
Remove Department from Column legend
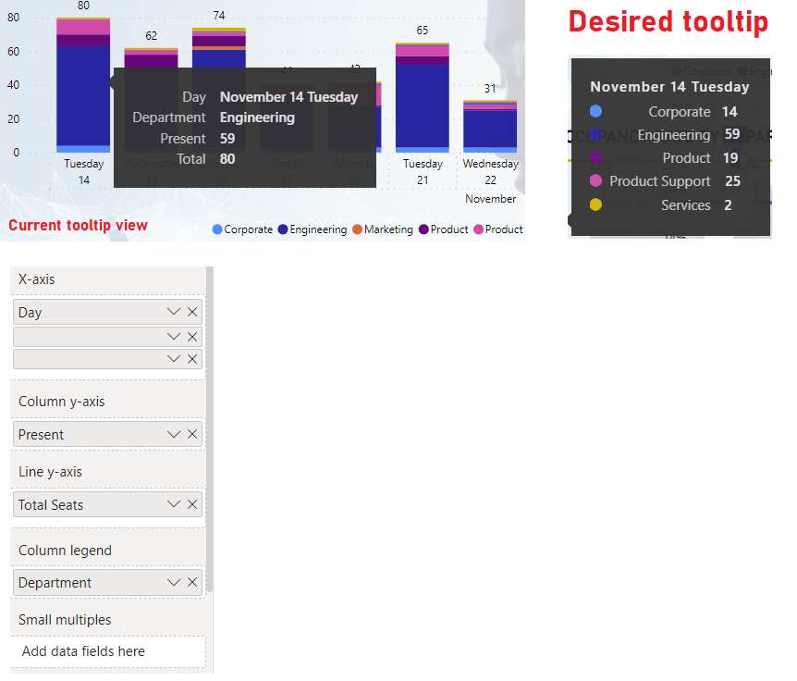[192, 582]
